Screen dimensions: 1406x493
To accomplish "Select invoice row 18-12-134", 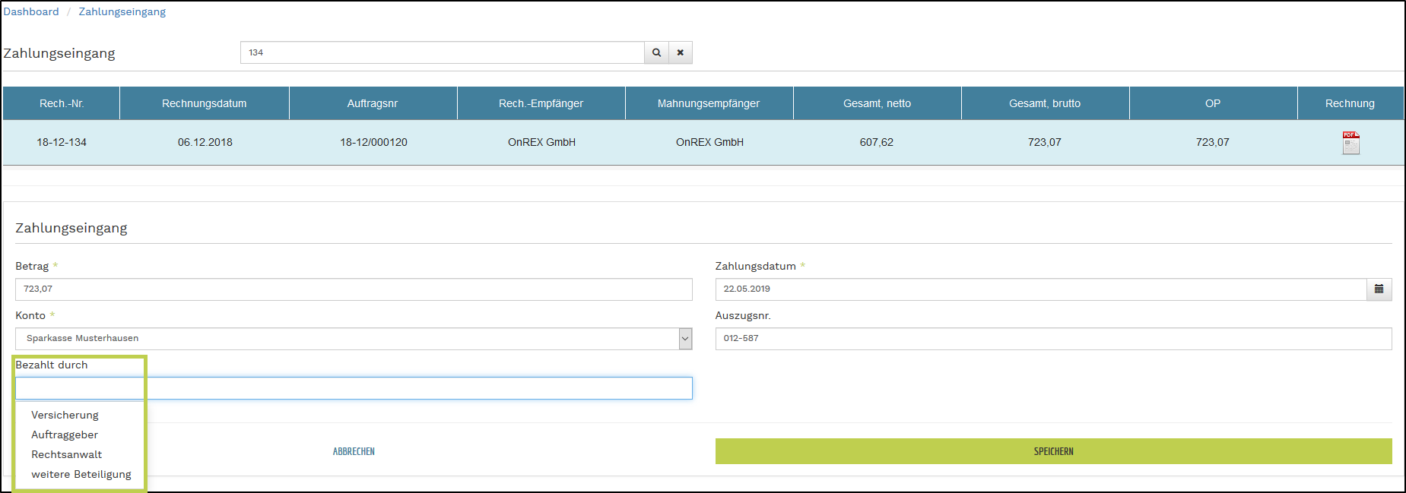I will [62, 142].
